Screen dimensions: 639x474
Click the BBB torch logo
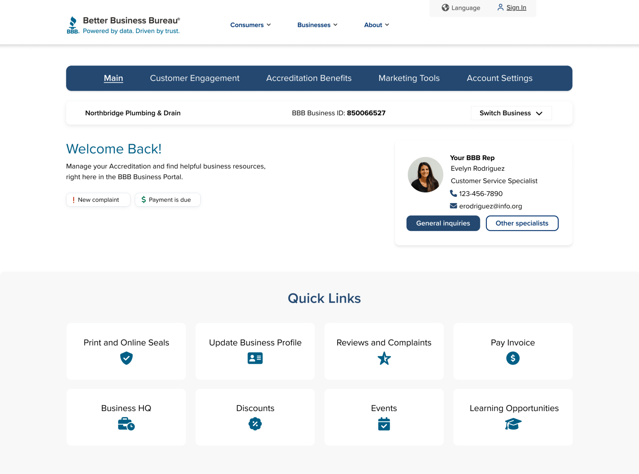73,25
